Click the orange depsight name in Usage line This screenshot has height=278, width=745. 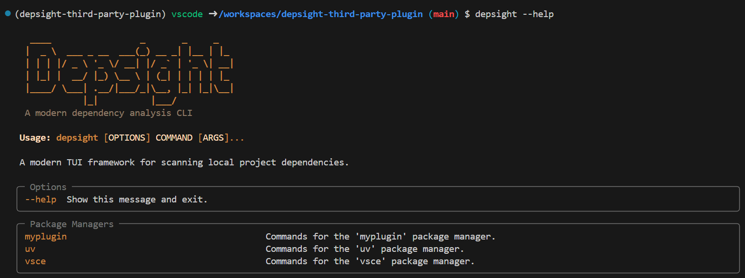(x=77, y=137)
